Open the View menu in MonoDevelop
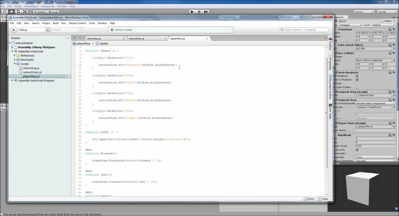Viewport: 399px width, 216px height. click(27, 23)
